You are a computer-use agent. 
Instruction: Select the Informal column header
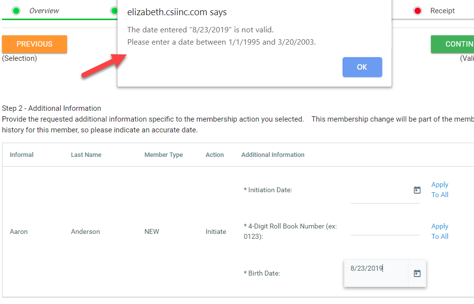pyautogui.click(x=22, y=155)
